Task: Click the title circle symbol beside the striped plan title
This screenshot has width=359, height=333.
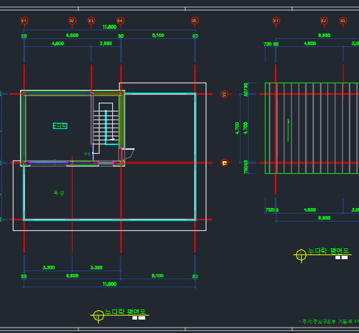Action: (x=301, y=254)
